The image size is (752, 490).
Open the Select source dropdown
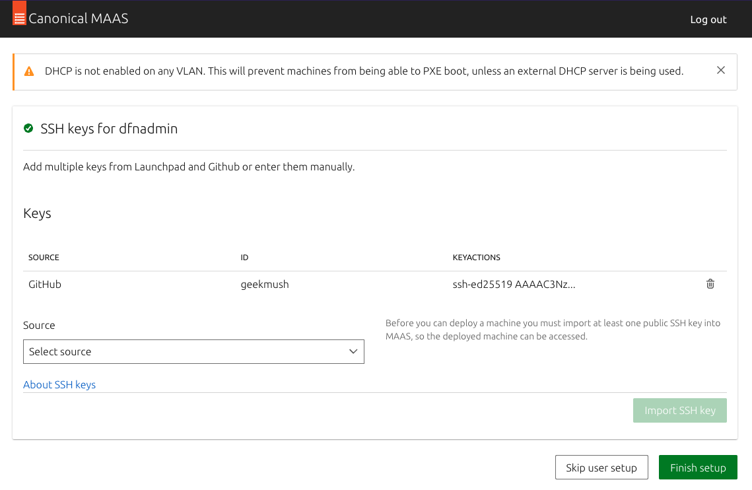193,352
